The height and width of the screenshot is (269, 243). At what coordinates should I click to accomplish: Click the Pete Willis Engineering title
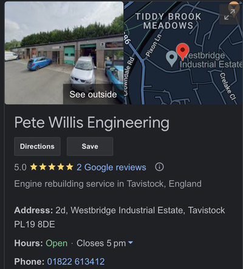[92, 123]
